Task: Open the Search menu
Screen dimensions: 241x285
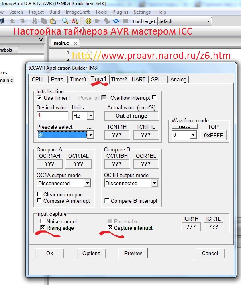Action: tap(16, 12)
